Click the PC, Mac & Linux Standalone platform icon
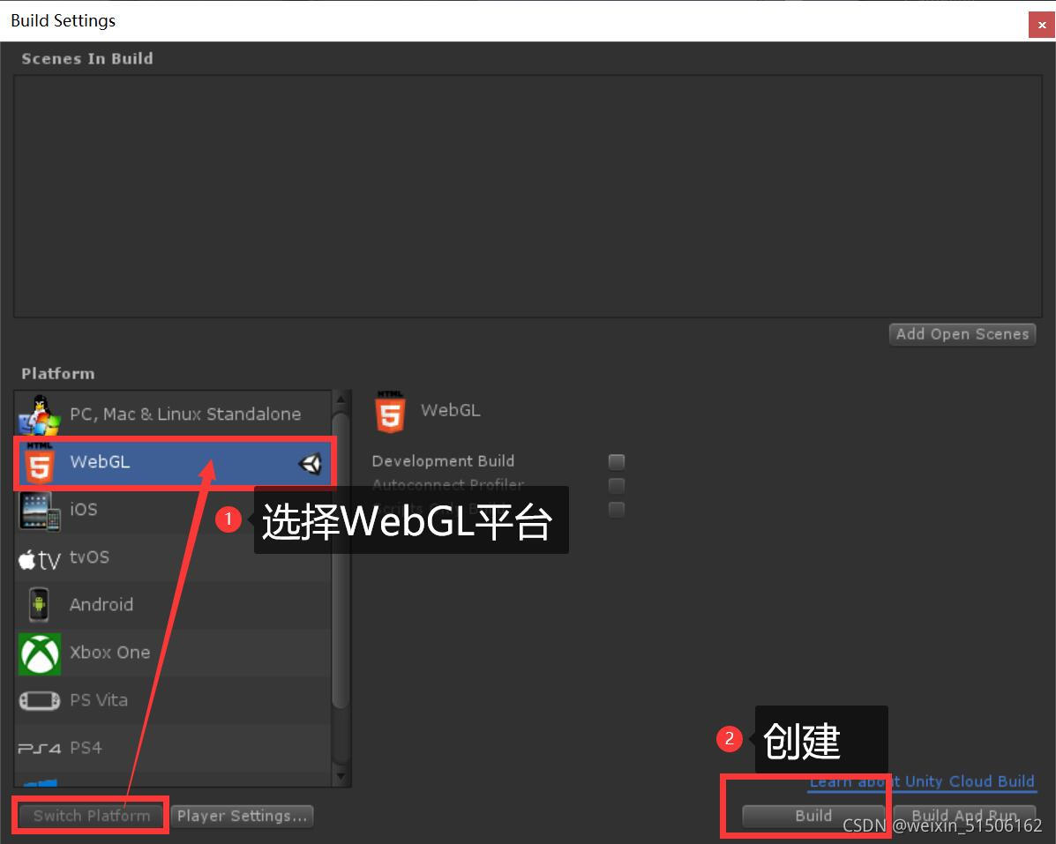The image size is (1056, 844). click(39, 415)
